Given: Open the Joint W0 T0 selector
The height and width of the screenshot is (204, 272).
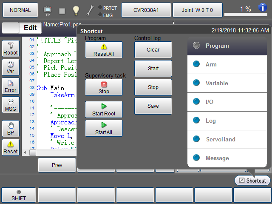Looking at the screenshot, I should 197,10.
